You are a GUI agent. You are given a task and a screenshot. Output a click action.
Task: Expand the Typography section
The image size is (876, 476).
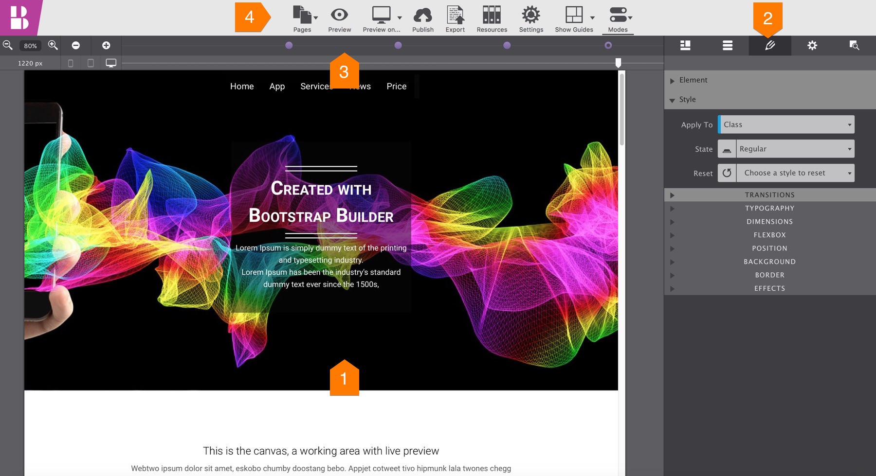point(770,208)
